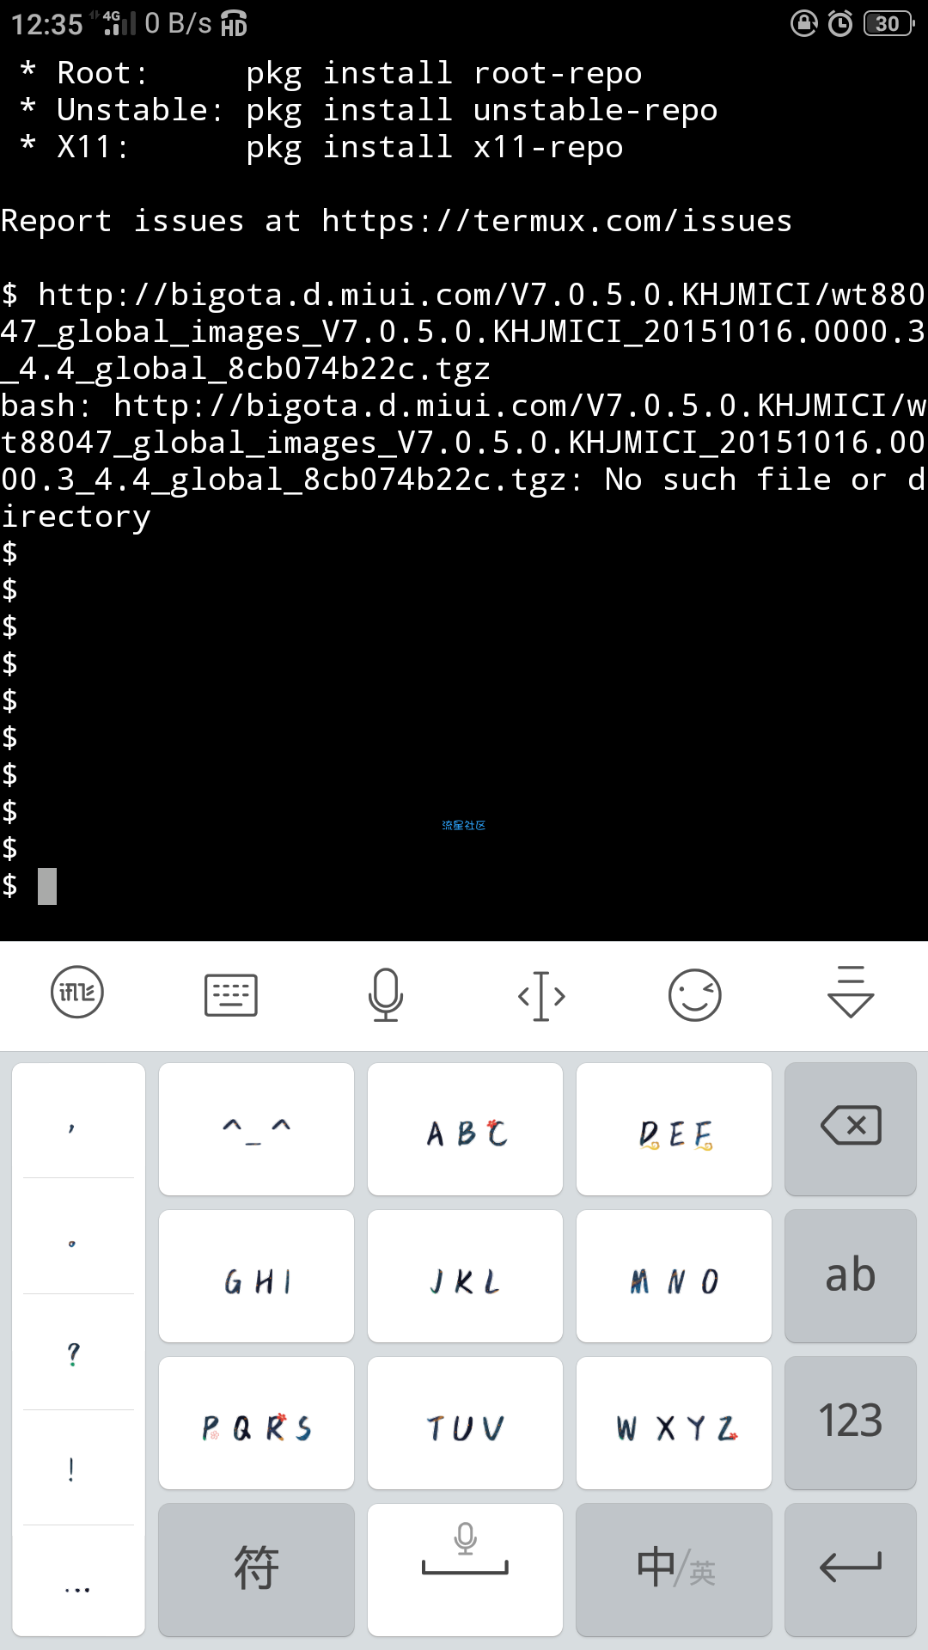This screenshot has width=928, height=1650.
Task: Select the cursor movement tool icon
Action: [x=541, y=995]
